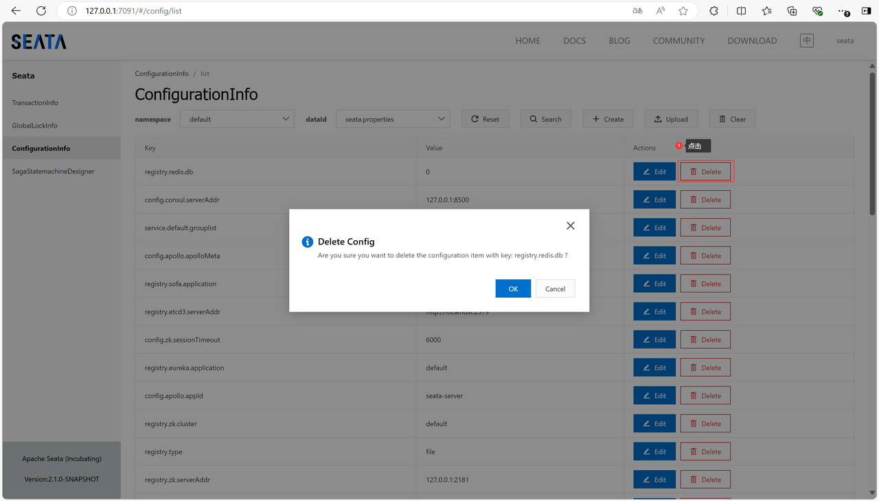879x501 pixels.
Task: Add page to favorites star icon
Action: click(683, 11)
